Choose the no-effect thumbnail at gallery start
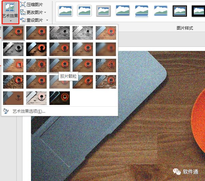This screenshot has height=181, width=205. pos(13,33)
